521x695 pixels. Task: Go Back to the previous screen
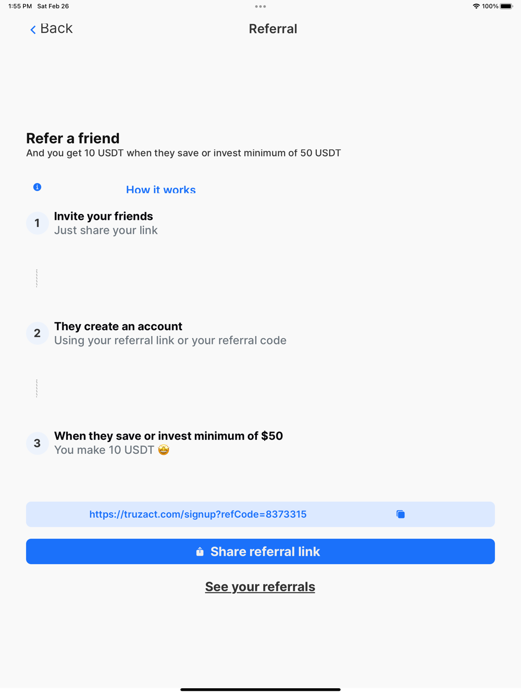pos(51,29)
